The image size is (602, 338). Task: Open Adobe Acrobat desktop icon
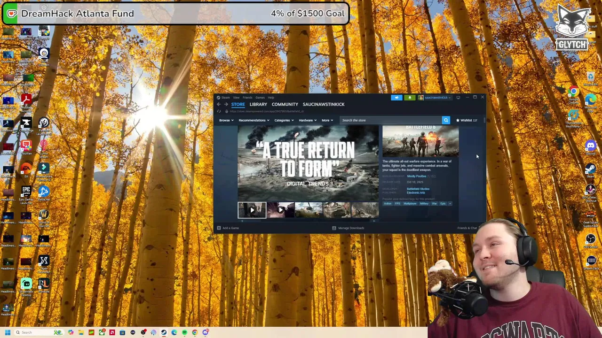click(26, 100)
